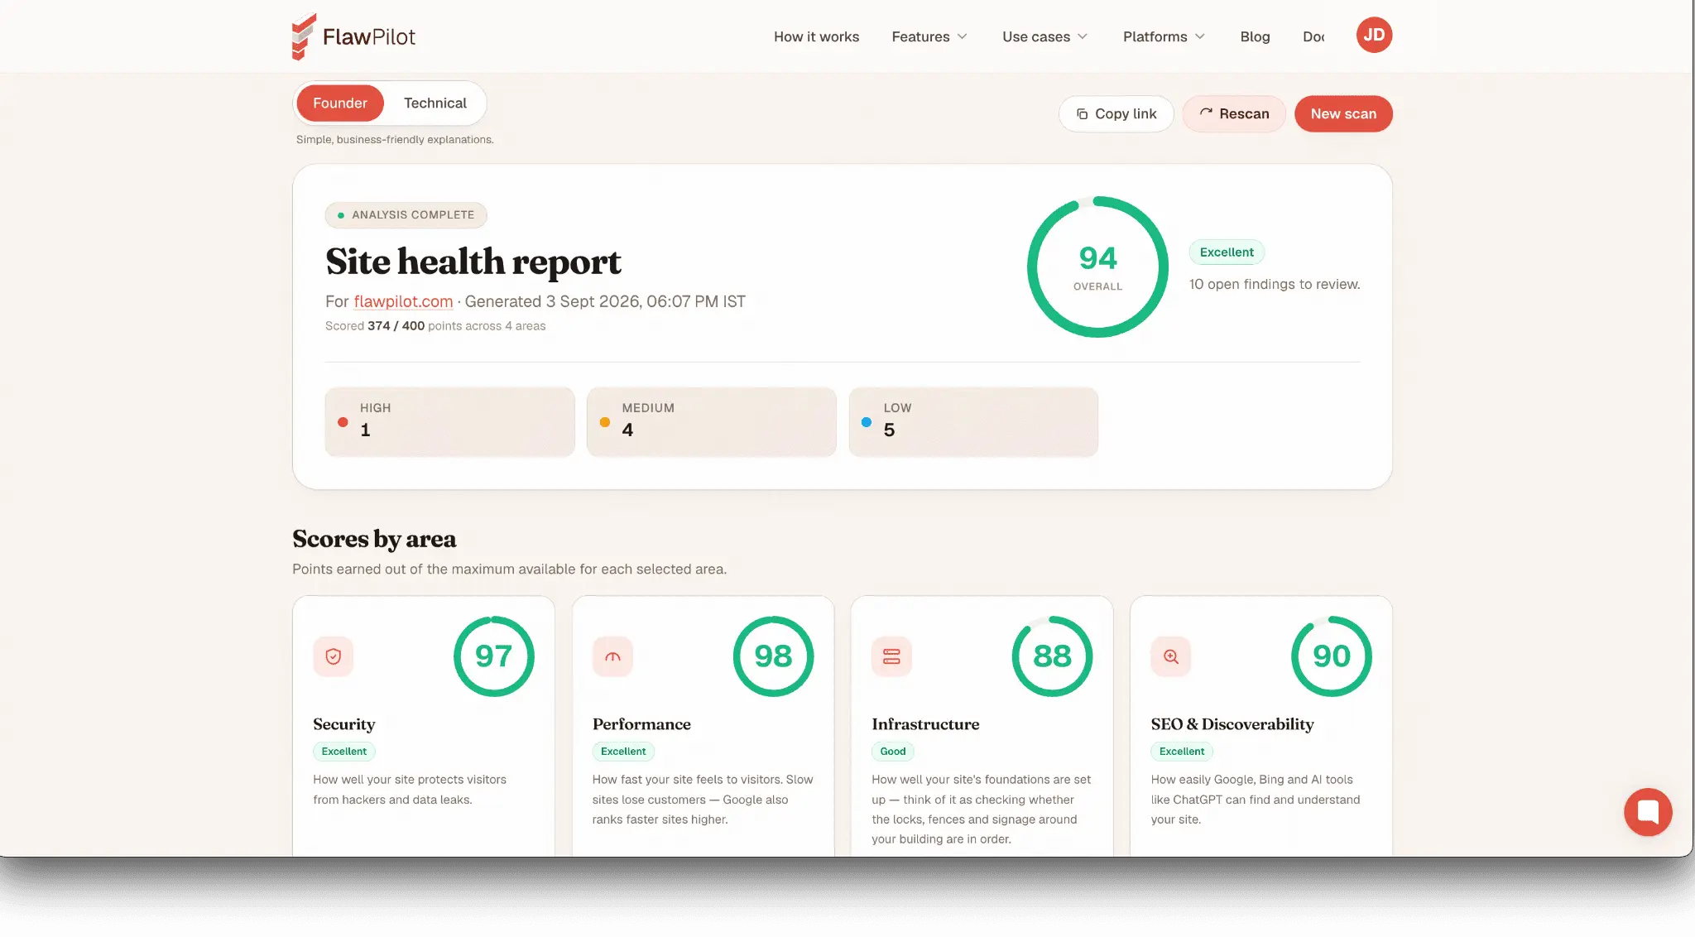Select the MEDIUM severity card

(x=712, y=421)
